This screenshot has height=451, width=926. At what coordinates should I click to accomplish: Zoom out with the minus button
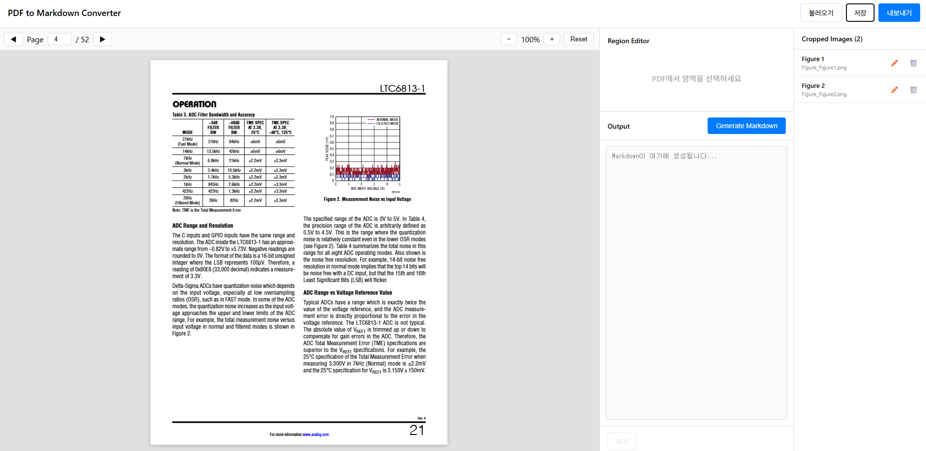[x=509, y=39]
